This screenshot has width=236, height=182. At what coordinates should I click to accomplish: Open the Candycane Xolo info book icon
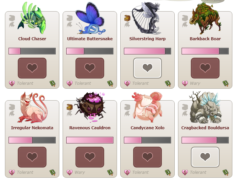pyautogui.click(x=168, y=172)
